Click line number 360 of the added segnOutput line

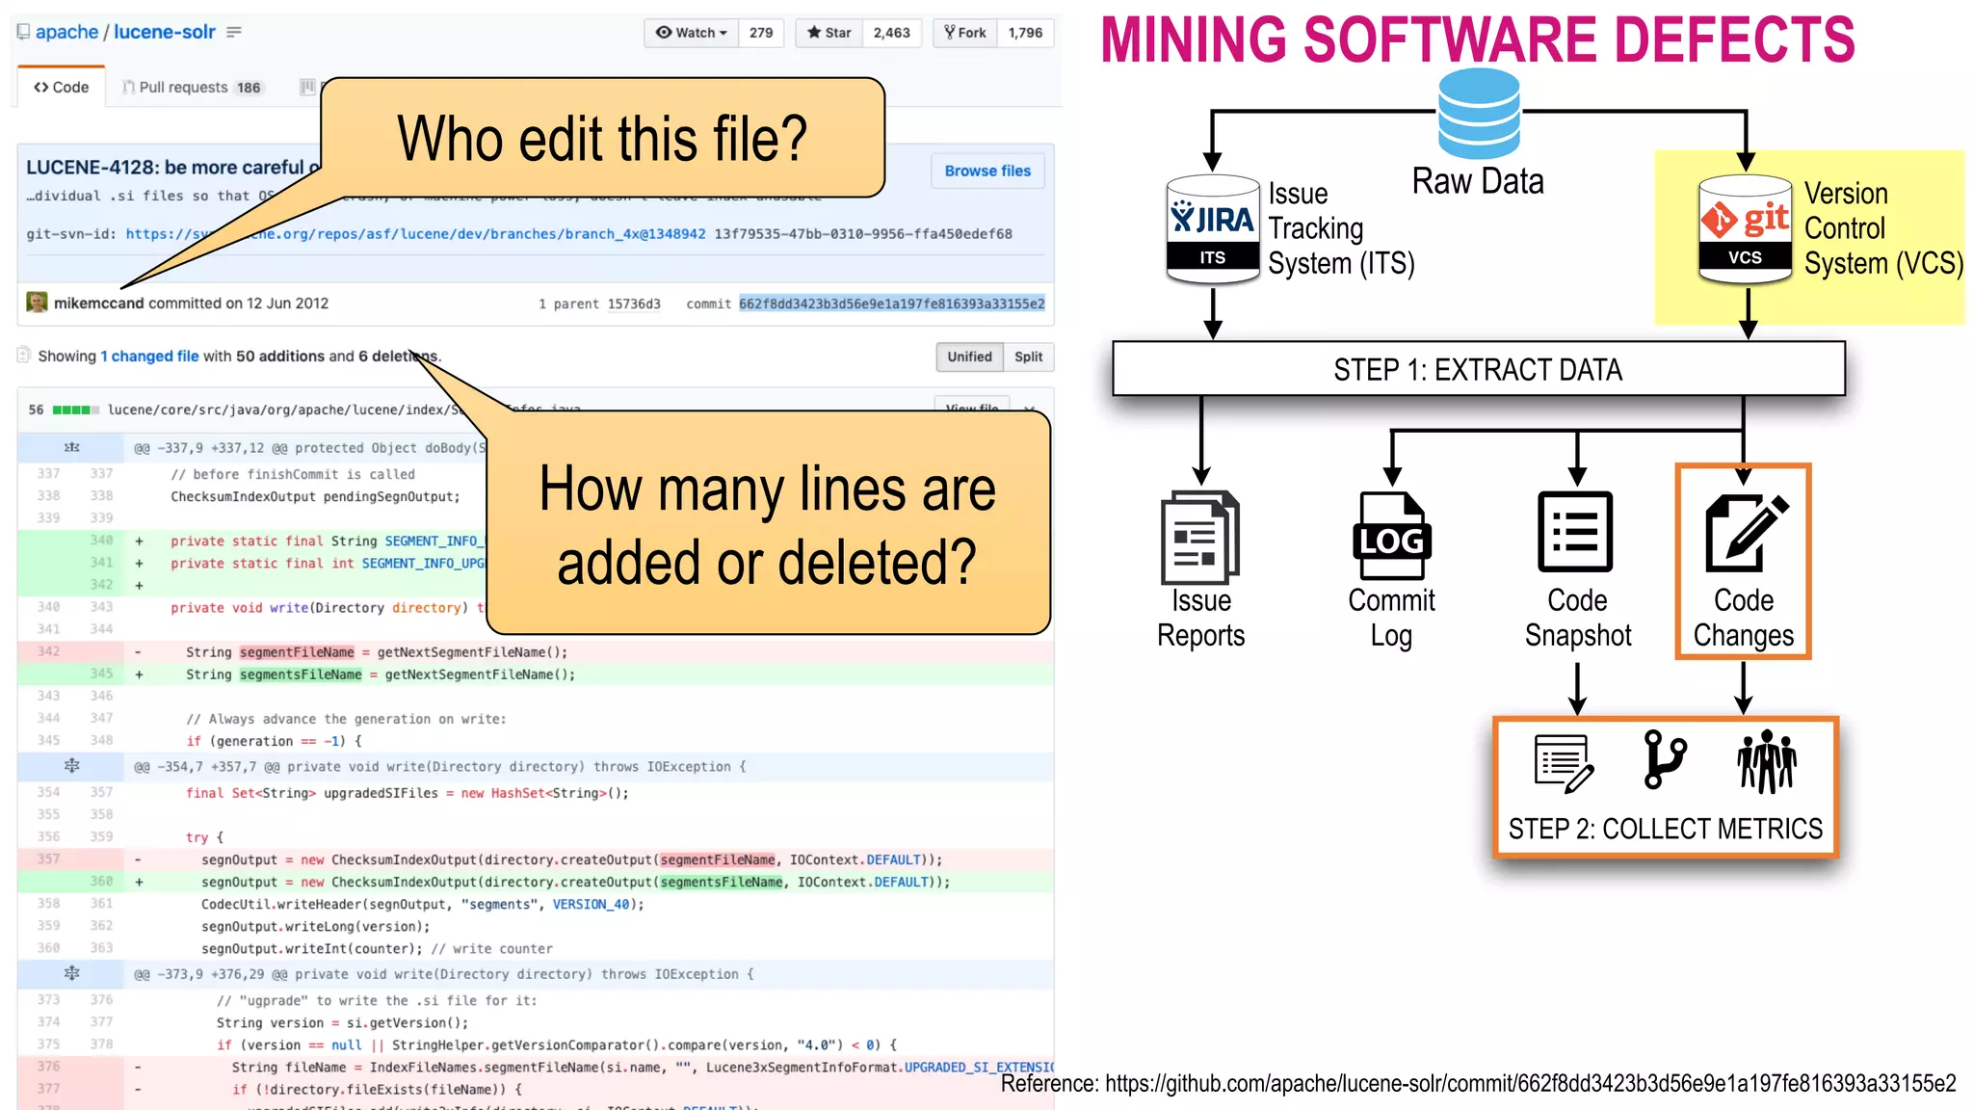coord(101,881)
